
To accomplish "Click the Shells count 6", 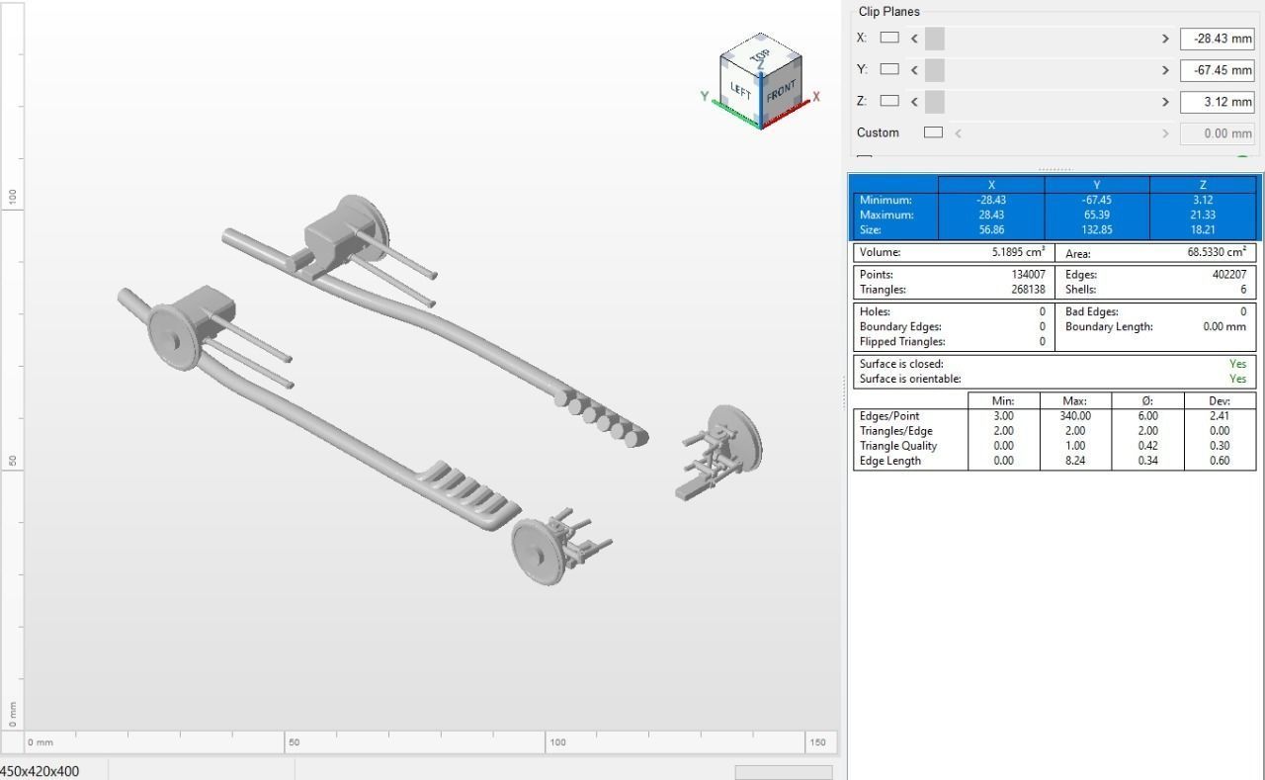I will pos(1243,290).
